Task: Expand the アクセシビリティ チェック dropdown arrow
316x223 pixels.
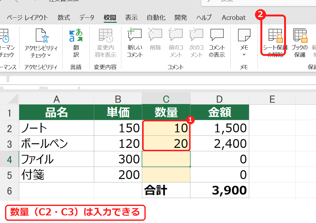Action: coord(49,55)
